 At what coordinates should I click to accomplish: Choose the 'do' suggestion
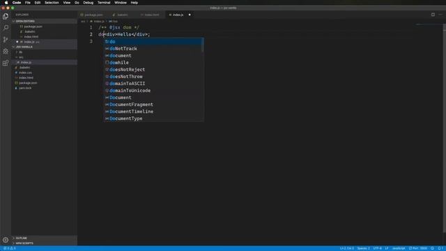(153, 42)
